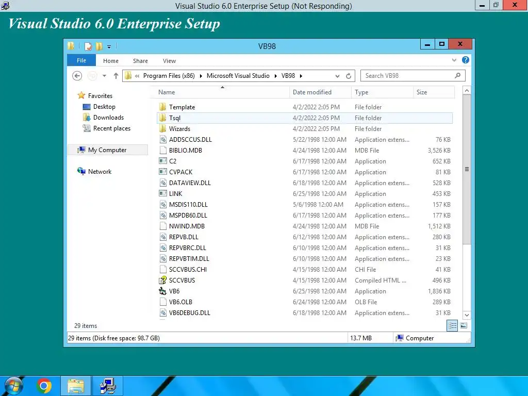Screen dimensions: 528x396
Task: Open the Home ribbon tab
Action: 111,61
